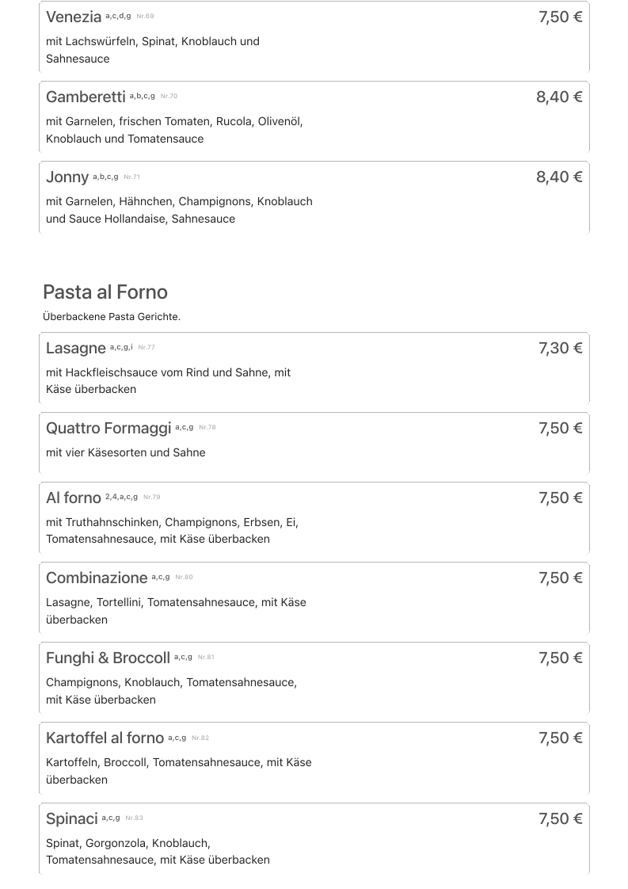Screen dimensions: 628x889
Task: Click the Al forno dish name
Action: coord(74,498)
